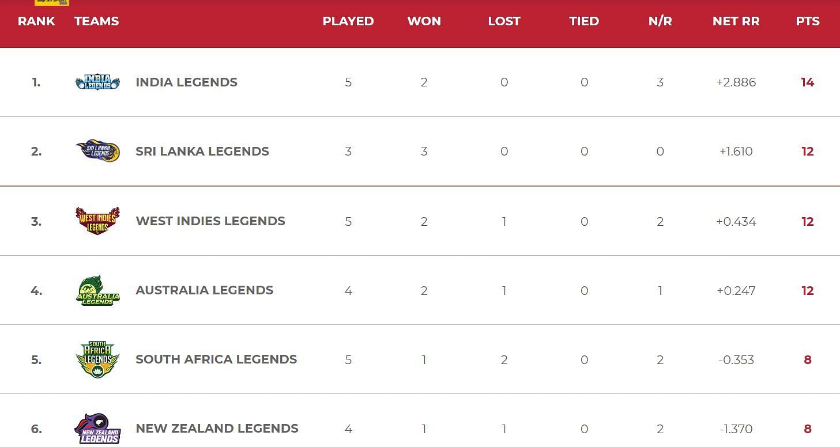This screenshot has width=840, height=447.
Task: Open the New Zealand Legends team name
Action: click(x=217, y=429)
